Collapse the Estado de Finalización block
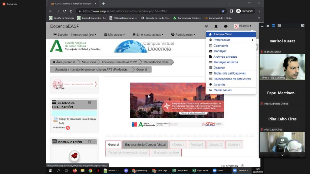Image resolution: width=310 pixels, height=174 pixels. click(89, 103)
